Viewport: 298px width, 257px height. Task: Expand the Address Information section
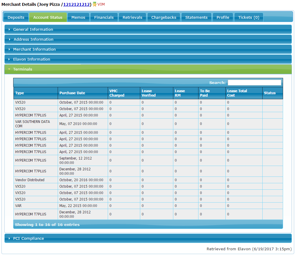(x=148, y=39)
